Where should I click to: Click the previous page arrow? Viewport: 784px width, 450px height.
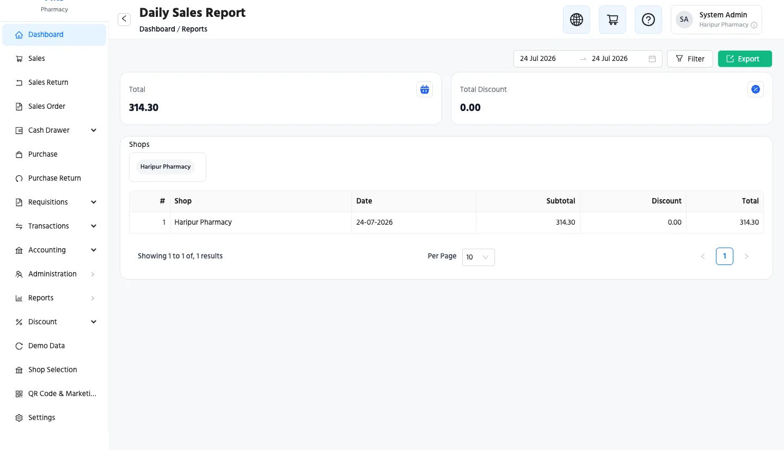pyautogui.click(x=703, y=256)
